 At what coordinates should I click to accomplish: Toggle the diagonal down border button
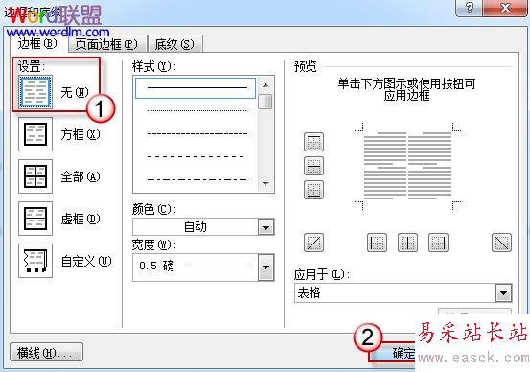pyautogui.click(x=501, y=243)
